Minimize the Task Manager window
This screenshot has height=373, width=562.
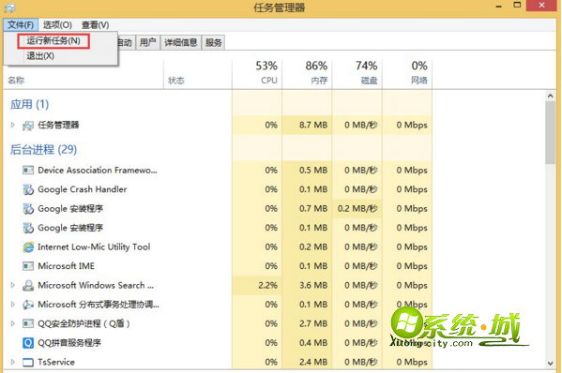499,6
